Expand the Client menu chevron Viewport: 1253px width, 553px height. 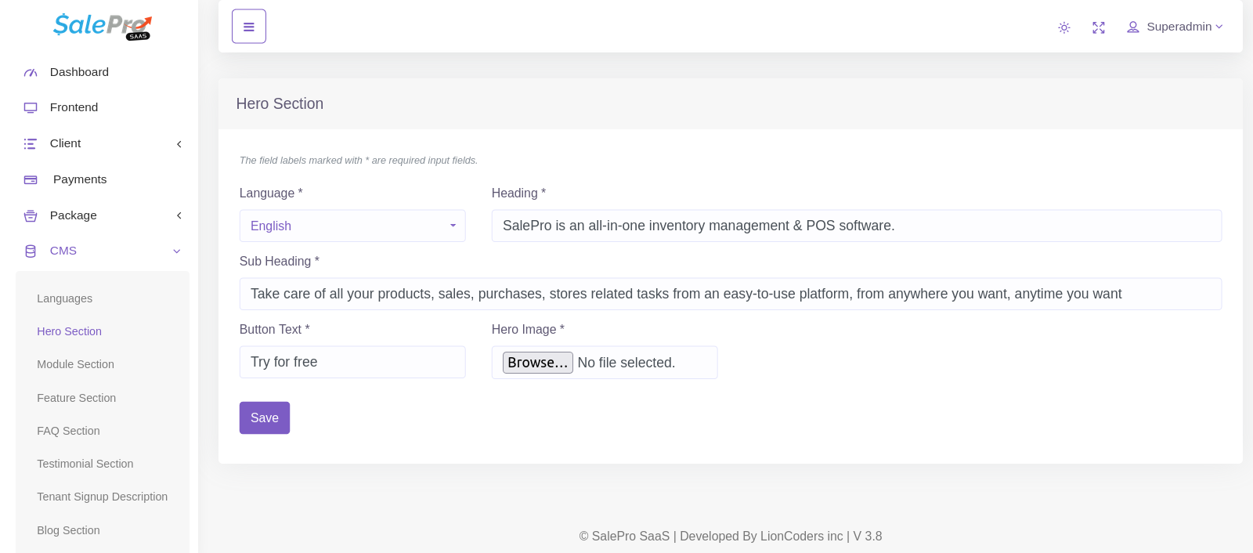[179, 144]
